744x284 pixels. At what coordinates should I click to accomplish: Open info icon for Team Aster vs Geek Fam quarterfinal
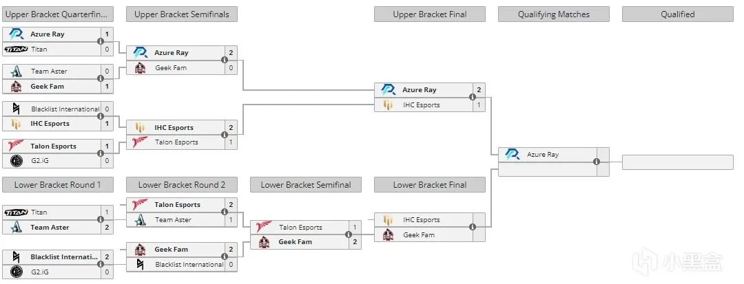tap(101, 78)
